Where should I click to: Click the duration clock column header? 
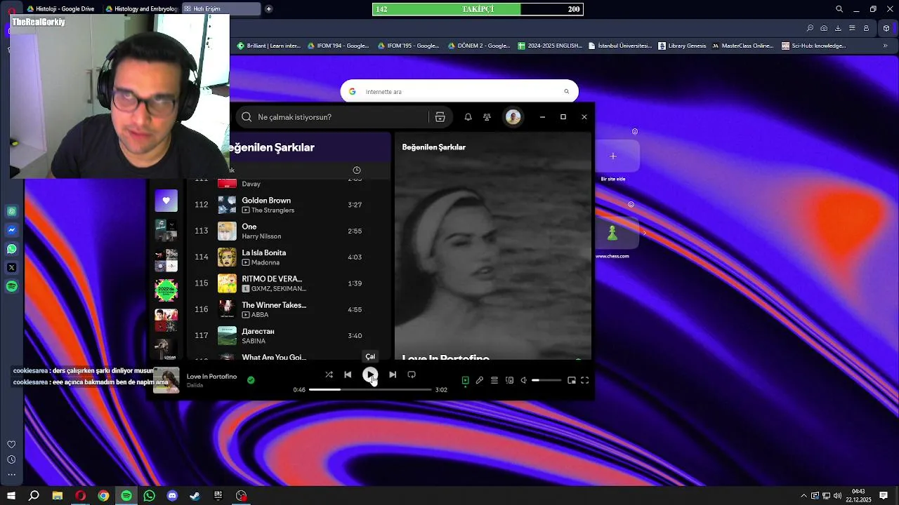[x=357, y=170]
